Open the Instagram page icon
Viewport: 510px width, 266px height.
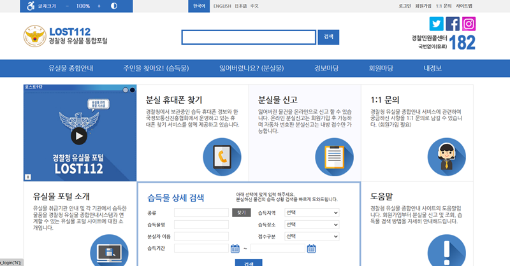469,24
